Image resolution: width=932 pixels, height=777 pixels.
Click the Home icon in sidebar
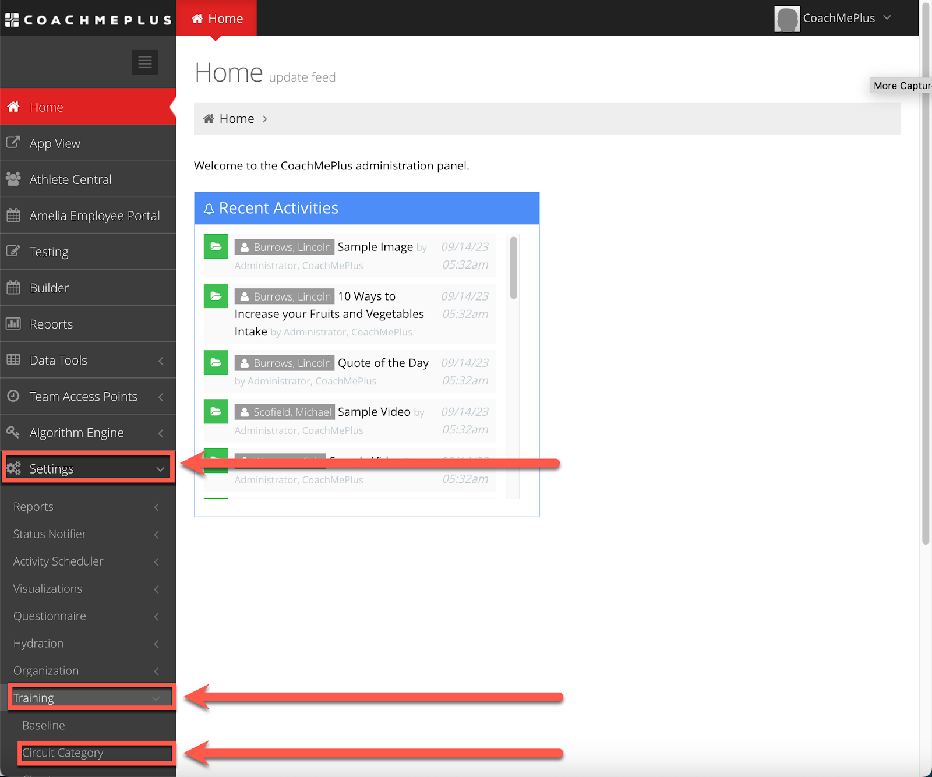(13, 107)
